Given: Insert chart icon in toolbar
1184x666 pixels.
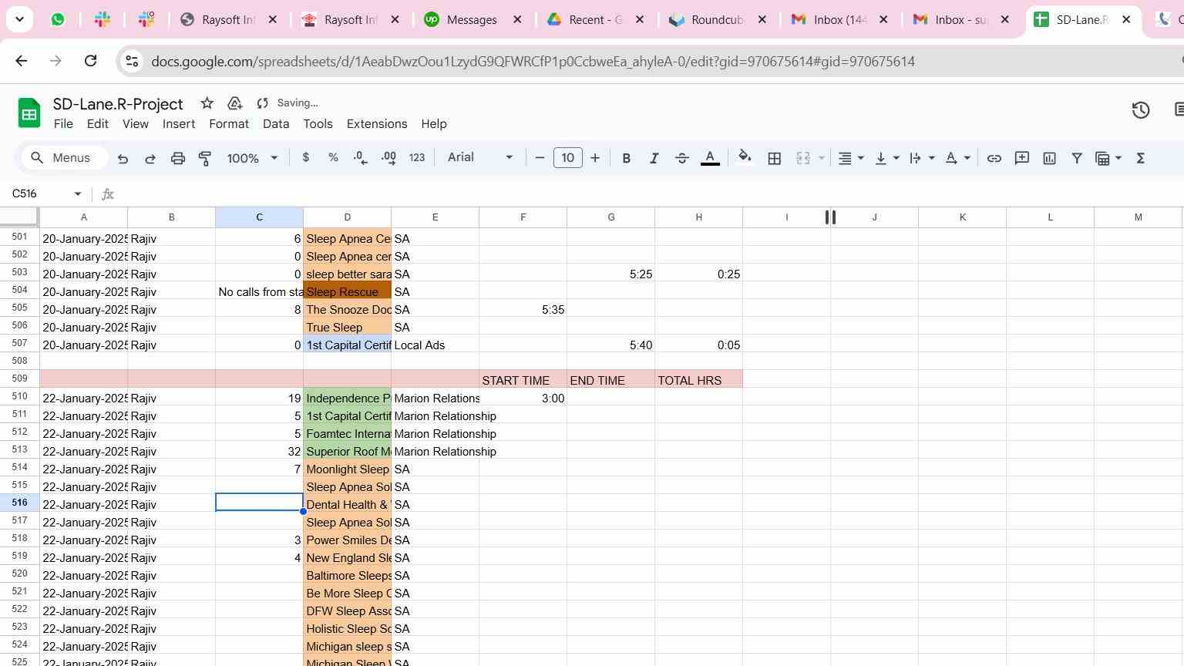Looking at the screenshot, I should click(1049, 158).
